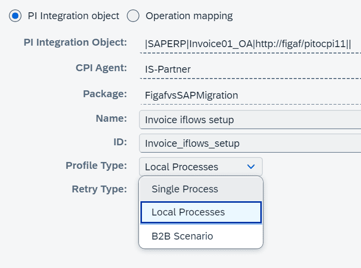Click the Package field showing FigafvsSAPMigration

[x=250, y=95]
